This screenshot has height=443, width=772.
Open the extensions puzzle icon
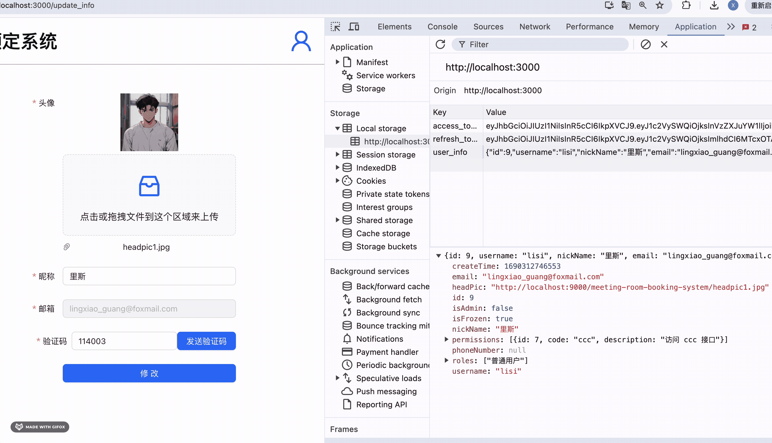[686, 5]
